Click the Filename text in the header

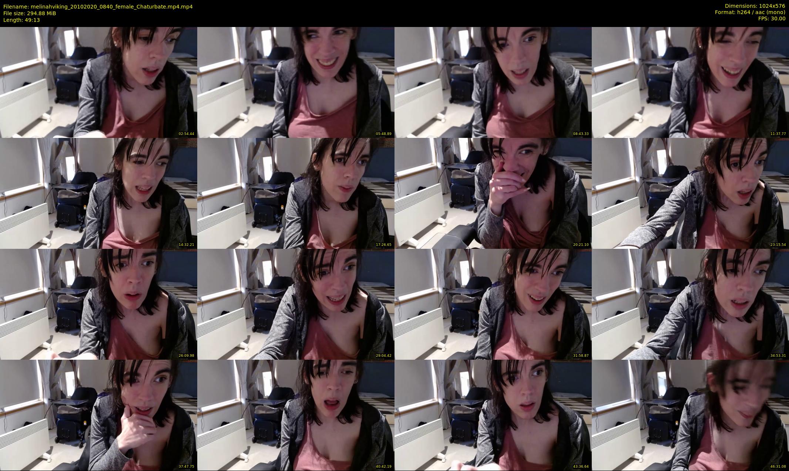click(x=98, y=6)
